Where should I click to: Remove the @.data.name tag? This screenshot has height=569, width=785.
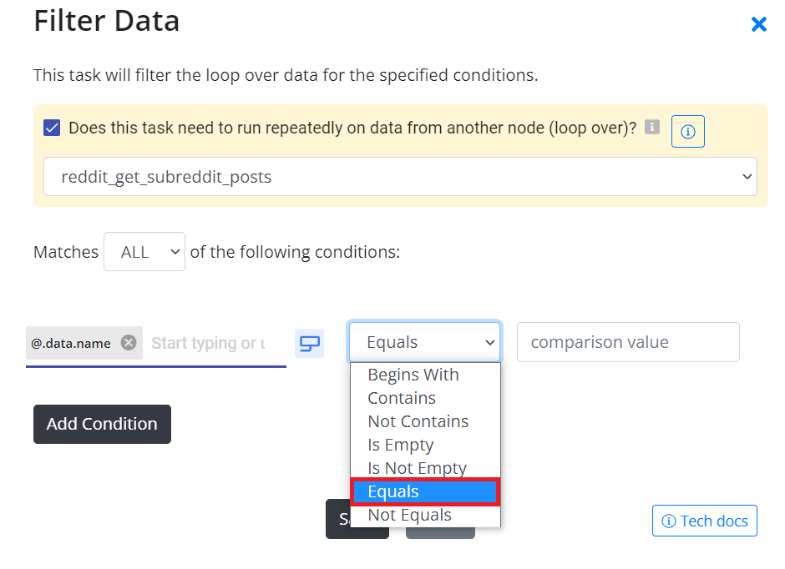pyautogui.click(x=129, y=343)
